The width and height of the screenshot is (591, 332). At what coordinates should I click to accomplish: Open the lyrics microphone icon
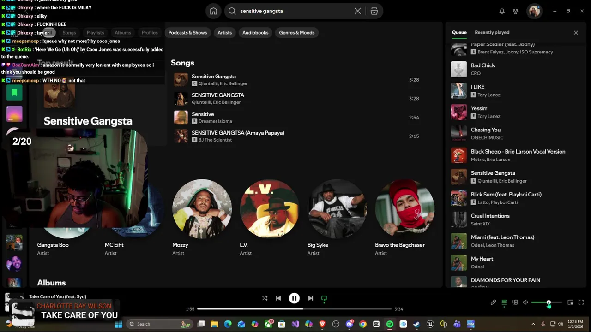[493, 302]
